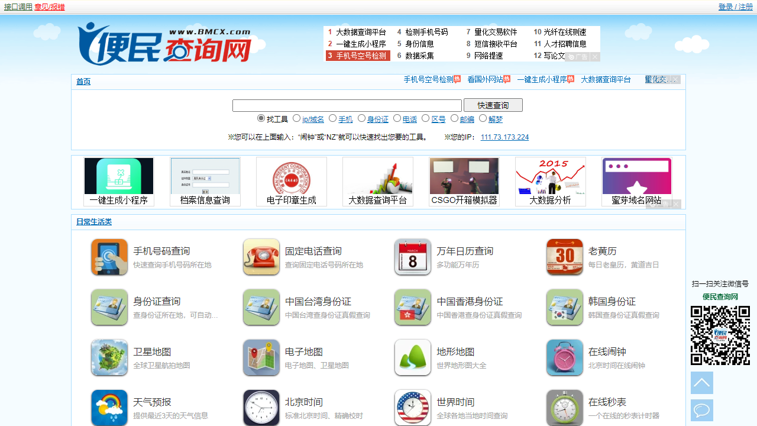Open the 中国台湾身份证 icon

click(261, 307)
